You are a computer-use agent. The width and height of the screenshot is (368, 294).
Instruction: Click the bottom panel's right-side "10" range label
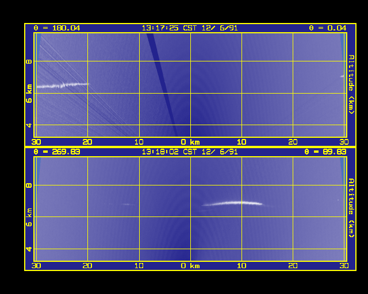point(241,266)
